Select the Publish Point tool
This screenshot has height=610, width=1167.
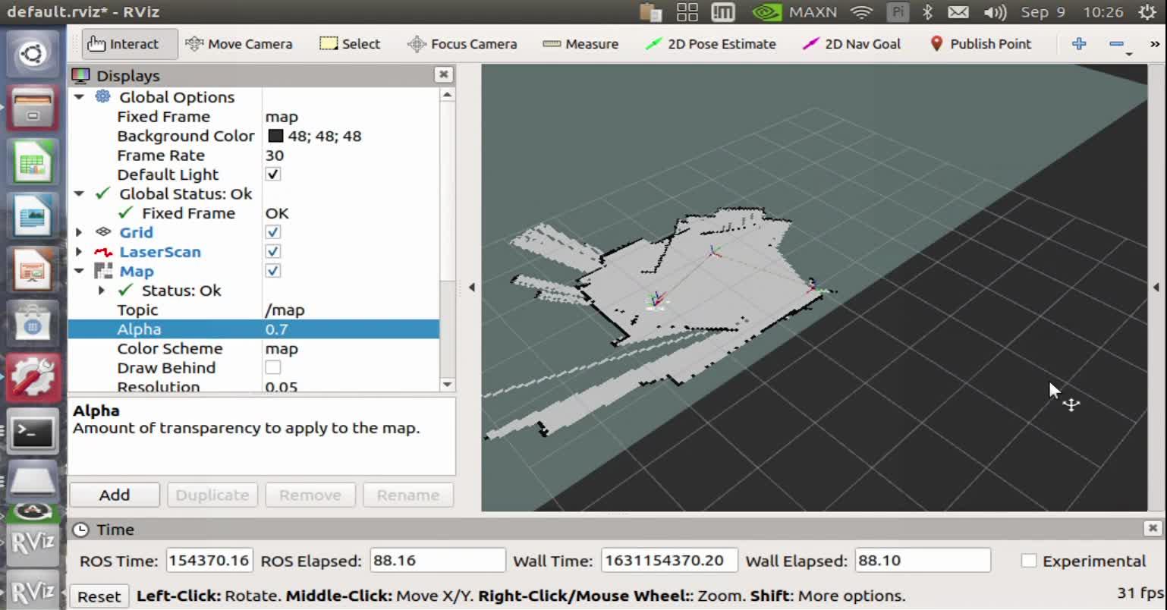pyautogui.click(x=980, y=44)
